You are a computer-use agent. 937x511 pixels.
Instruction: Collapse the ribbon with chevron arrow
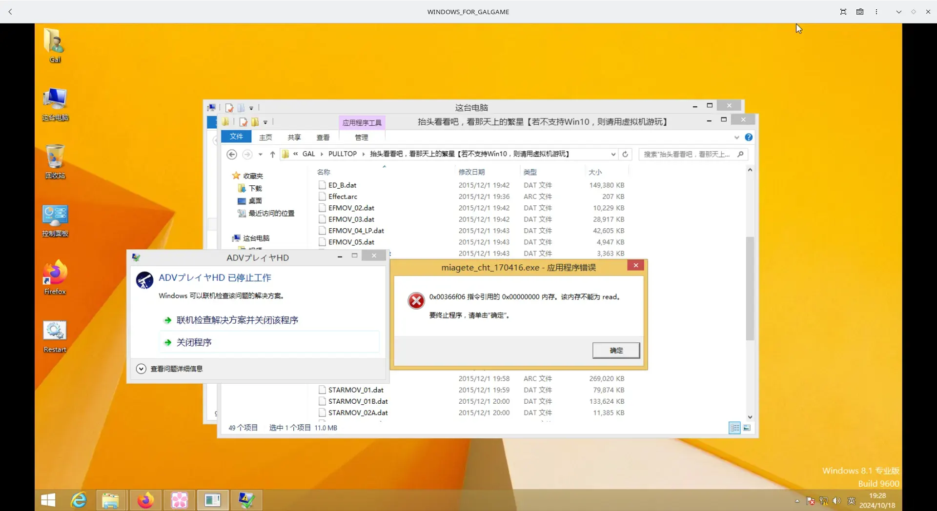[x=736, y=138]
